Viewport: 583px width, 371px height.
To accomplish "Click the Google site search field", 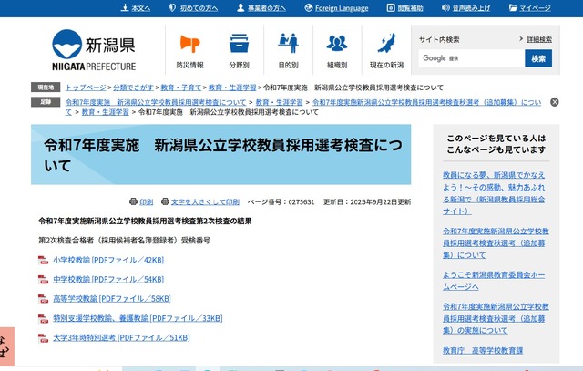I will point(471,58).
